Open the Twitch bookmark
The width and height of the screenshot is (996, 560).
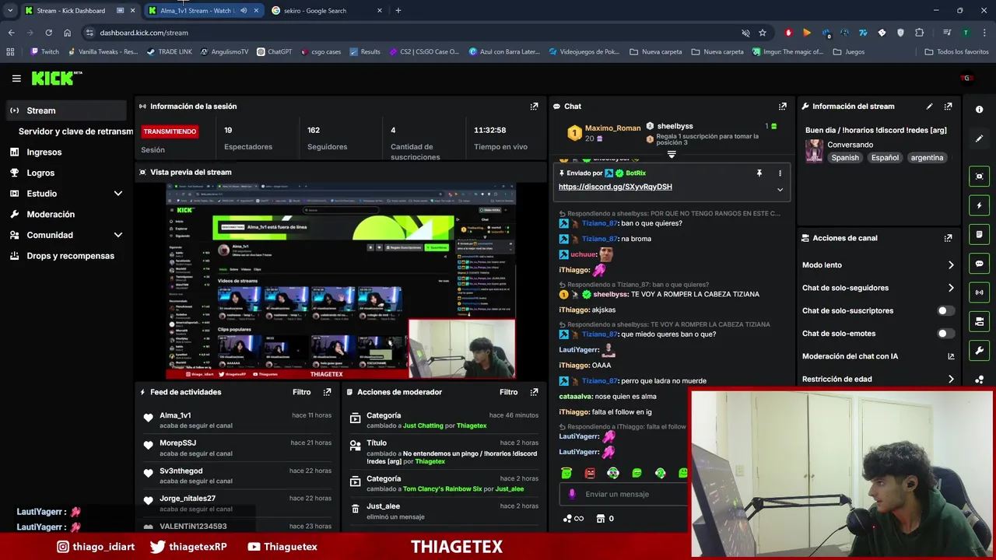tap(44, 52)
